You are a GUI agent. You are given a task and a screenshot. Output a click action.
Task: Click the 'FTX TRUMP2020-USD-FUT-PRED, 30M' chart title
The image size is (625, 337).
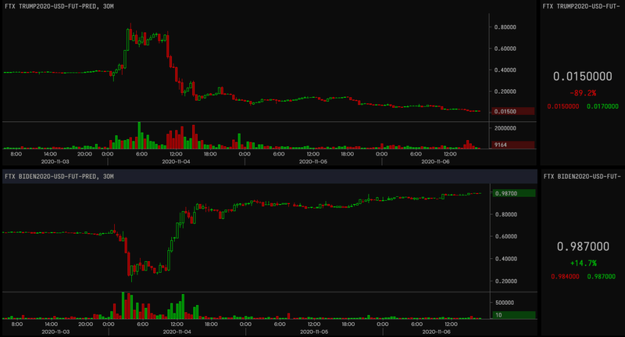pyautogui.click(x=59, y=6)
